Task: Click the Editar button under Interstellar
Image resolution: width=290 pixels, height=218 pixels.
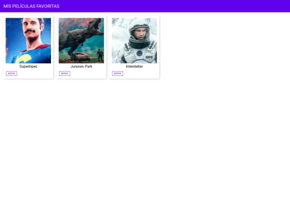Action: pos(118,73)
